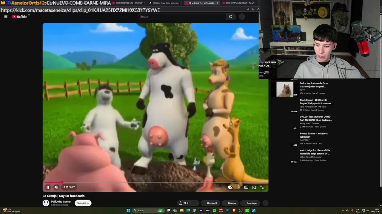Show hidden system tray icons
Image resolution: width=382 pixels, height=214 pixels.
[x=343, y=210]
